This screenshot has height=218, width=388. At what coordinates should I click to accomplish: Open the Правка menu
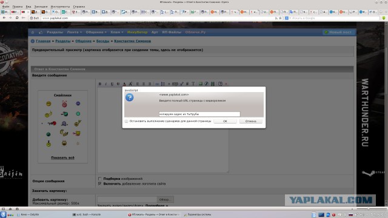(18, 7)
